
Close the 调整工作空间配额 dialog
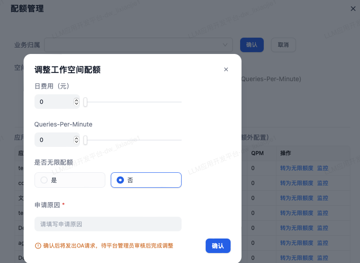226,69
